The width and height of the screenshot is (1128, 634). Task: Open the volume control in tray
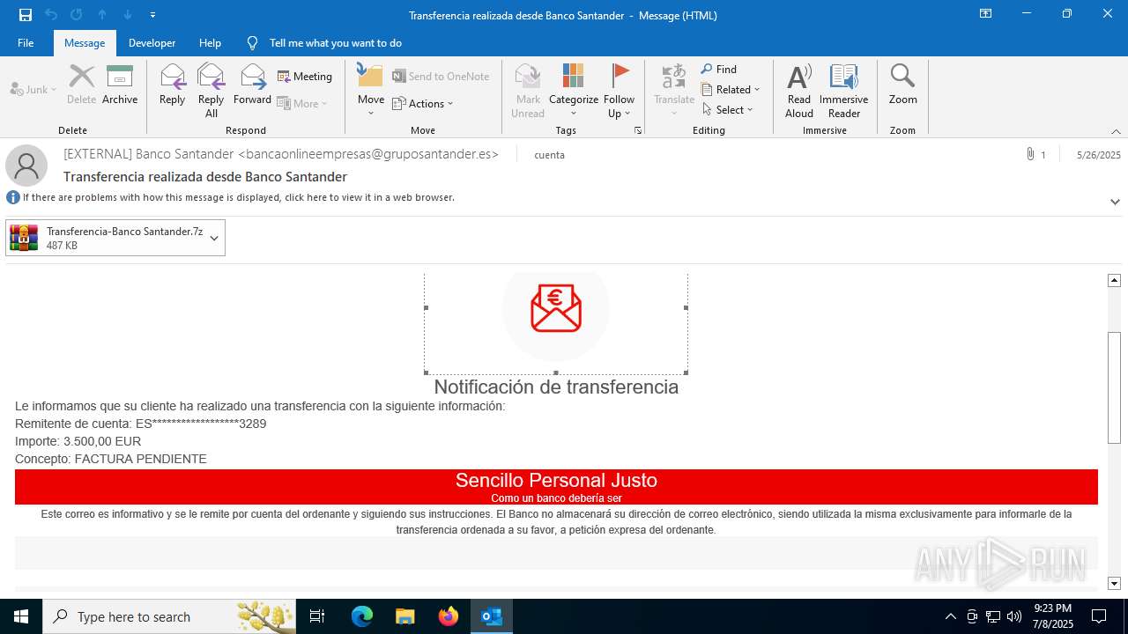tap(1014, 616)
